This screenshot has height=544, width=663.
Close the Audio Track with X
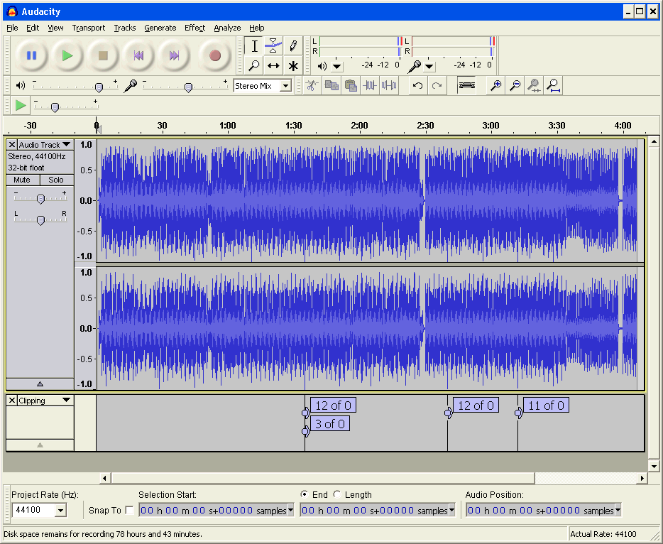tap(12, 145)
